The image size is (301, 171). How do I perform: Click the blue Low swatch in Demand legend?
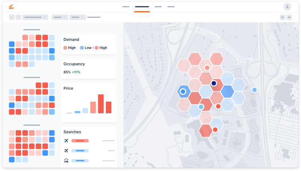pos(82,48)
